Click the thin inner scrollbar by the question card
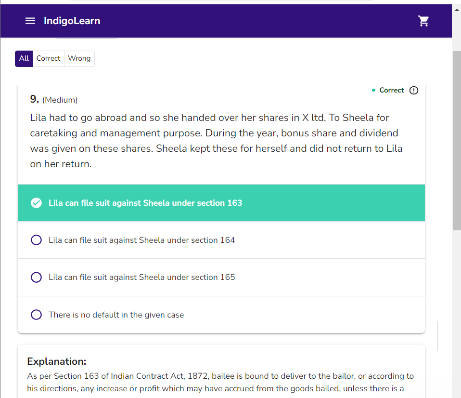Image resolution: width=461 pixels, height=398 pixels. [x=437, y=335]
